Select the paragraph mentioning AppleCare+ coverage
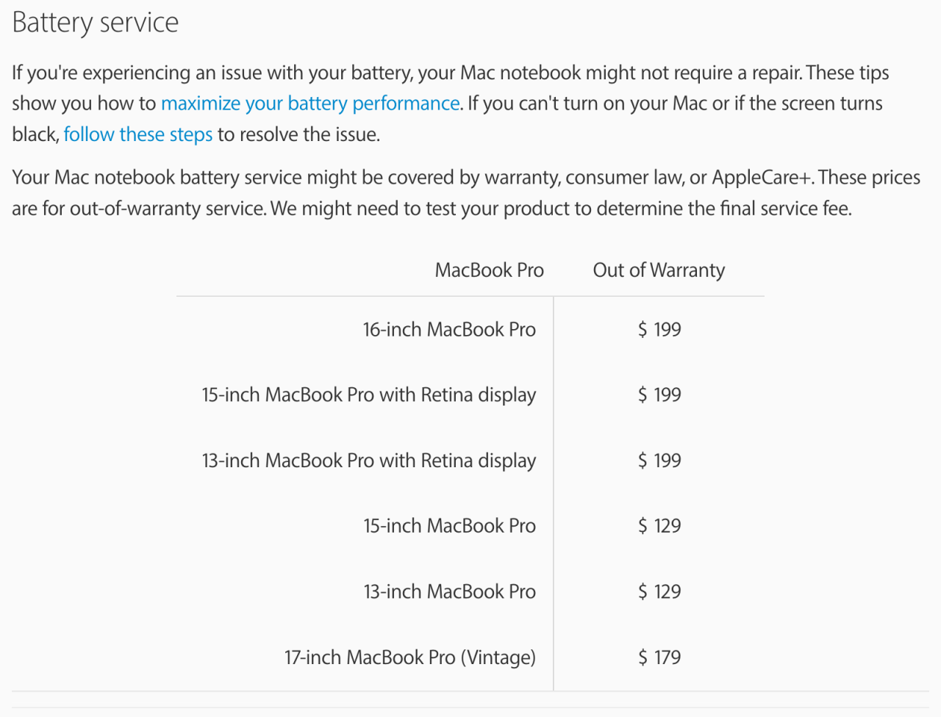Image resolution: width=941 pixels, height=717 pixels. 466,192
